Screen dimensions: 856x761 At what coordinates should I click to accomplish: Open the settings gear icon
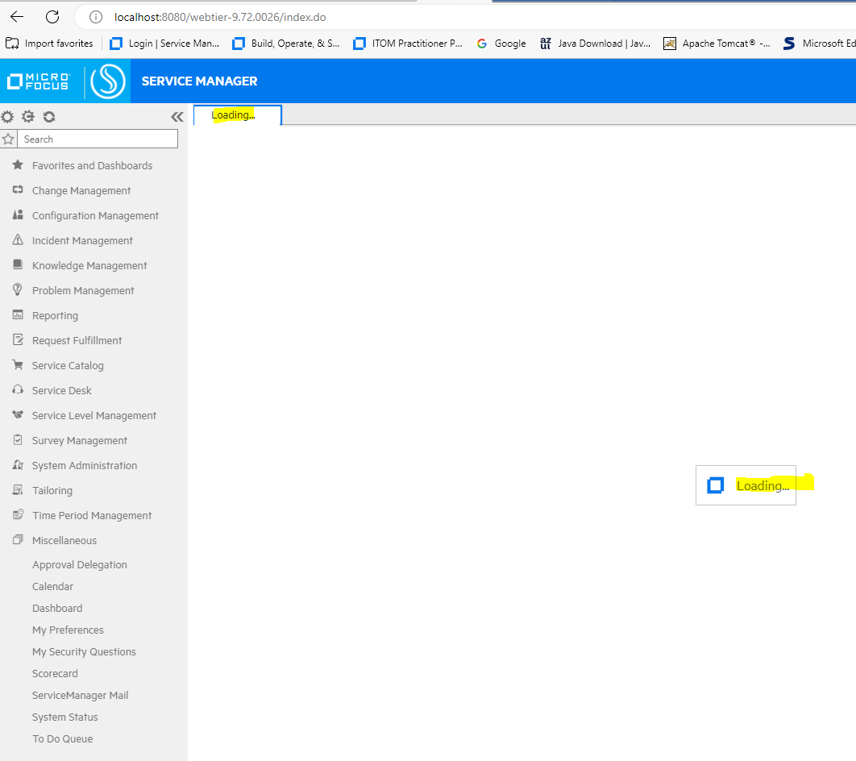[8, 116]
